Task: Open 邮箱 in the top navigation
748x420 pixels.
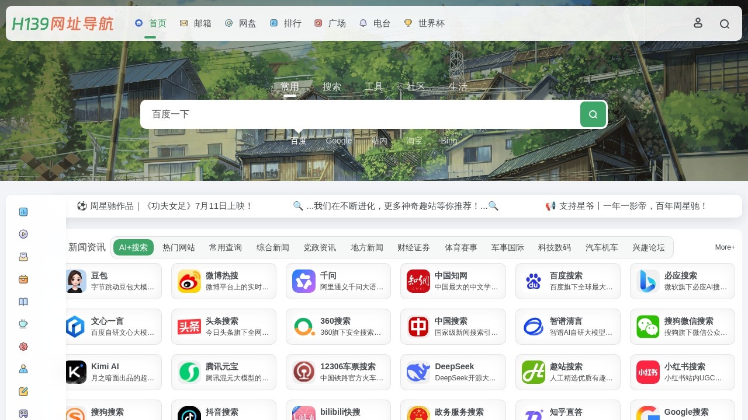Action: point(196,23)
